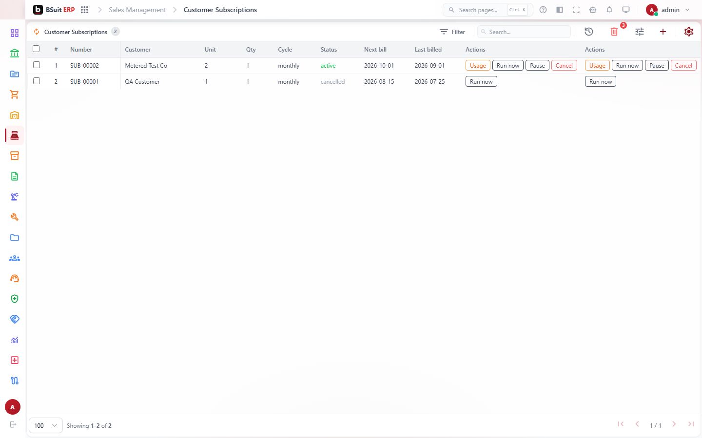
Task: Go to Sales Management breadcrumb
Action: (x=137, y=10)
